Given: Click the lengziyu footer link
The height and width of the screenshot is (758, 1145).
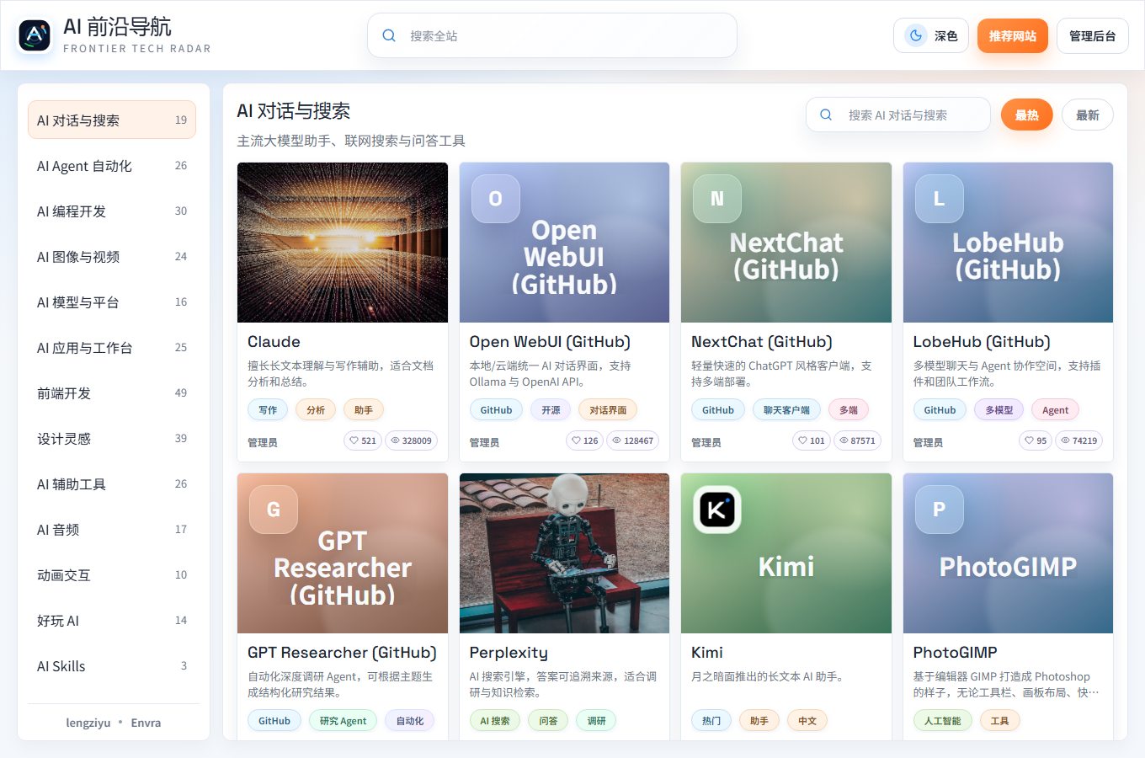Looking at the screenshot, I should click(88, 723).
